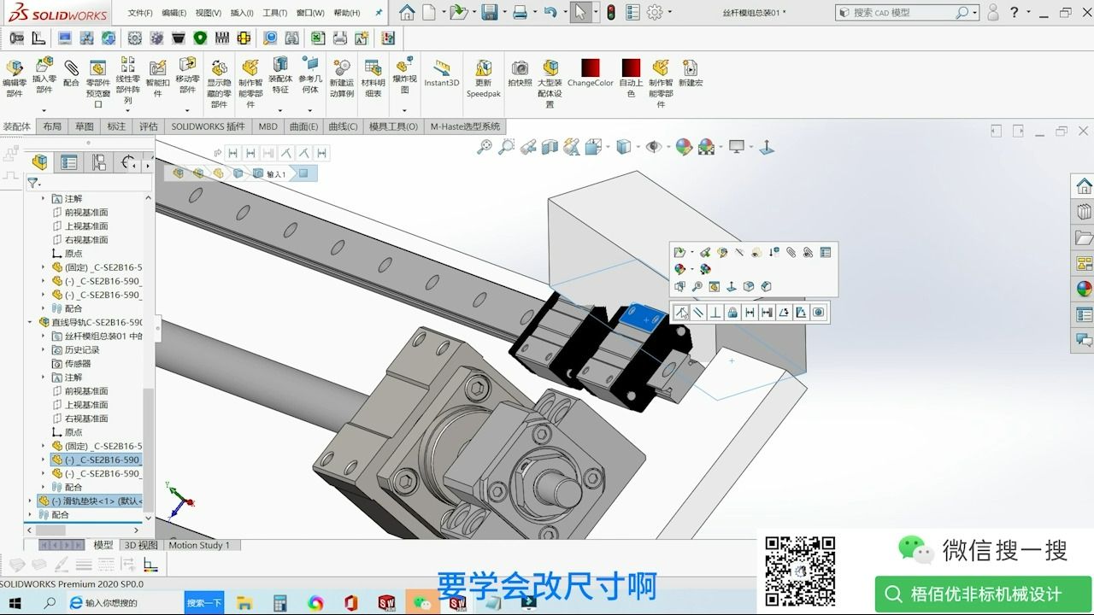Click the 编辑零部件 (Edit Component) tool
This screenshot has width=1094, height=615.
(x=15, y=78)
